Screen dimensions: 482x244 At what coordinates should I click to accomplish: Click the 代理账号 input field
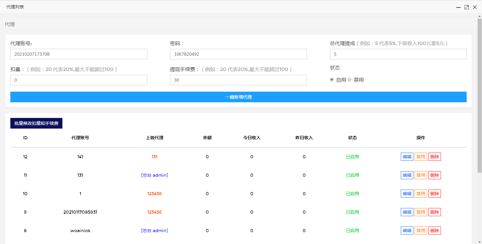click(78, 54)
